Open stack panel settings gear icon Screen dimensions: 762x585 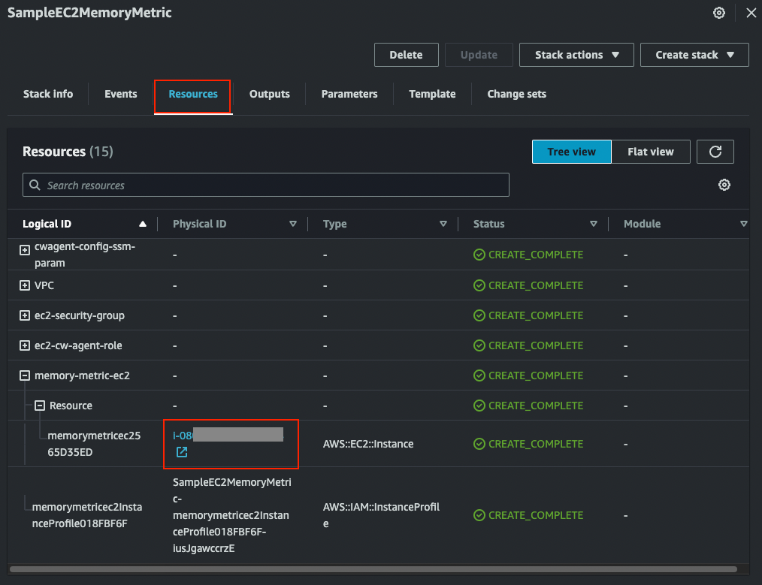pos(718,13)
